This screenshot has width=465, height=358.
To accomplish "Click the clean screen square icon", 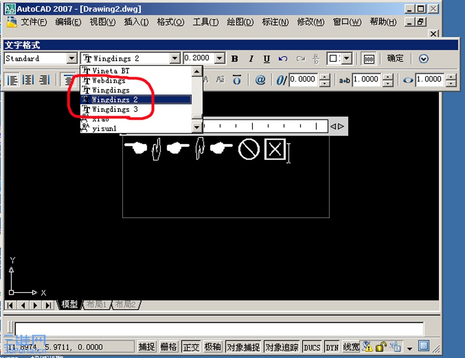I will point(424,345).
